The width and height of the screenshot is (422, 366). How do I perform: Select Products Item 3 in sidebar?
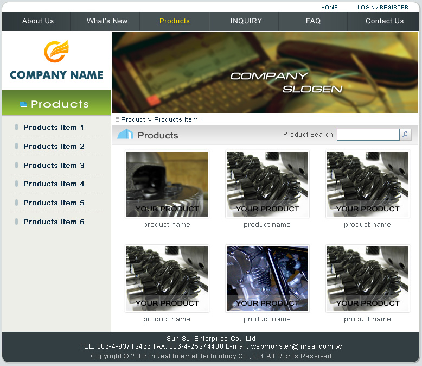[x=54, y=166]
